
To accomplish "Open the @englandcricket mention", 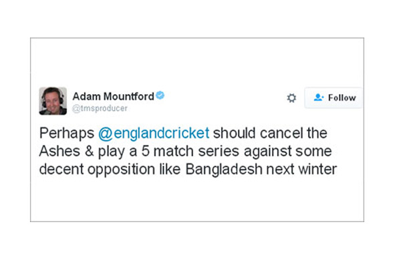I will click(x=154, y=133).
